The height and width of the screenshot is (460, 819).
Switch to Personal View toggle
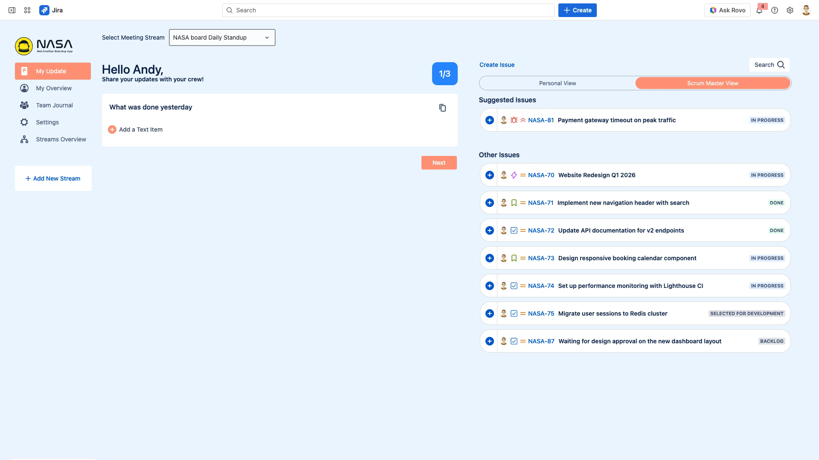[558, 83]
